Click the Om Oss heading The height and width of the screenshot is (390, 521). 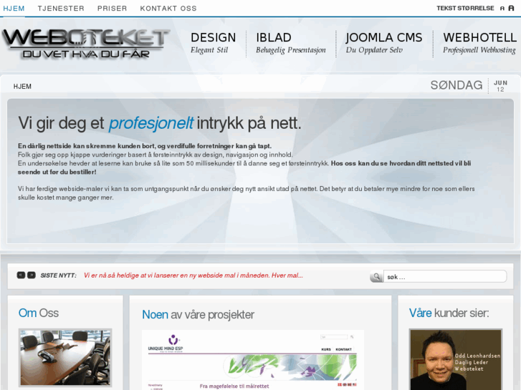[39, 313]
